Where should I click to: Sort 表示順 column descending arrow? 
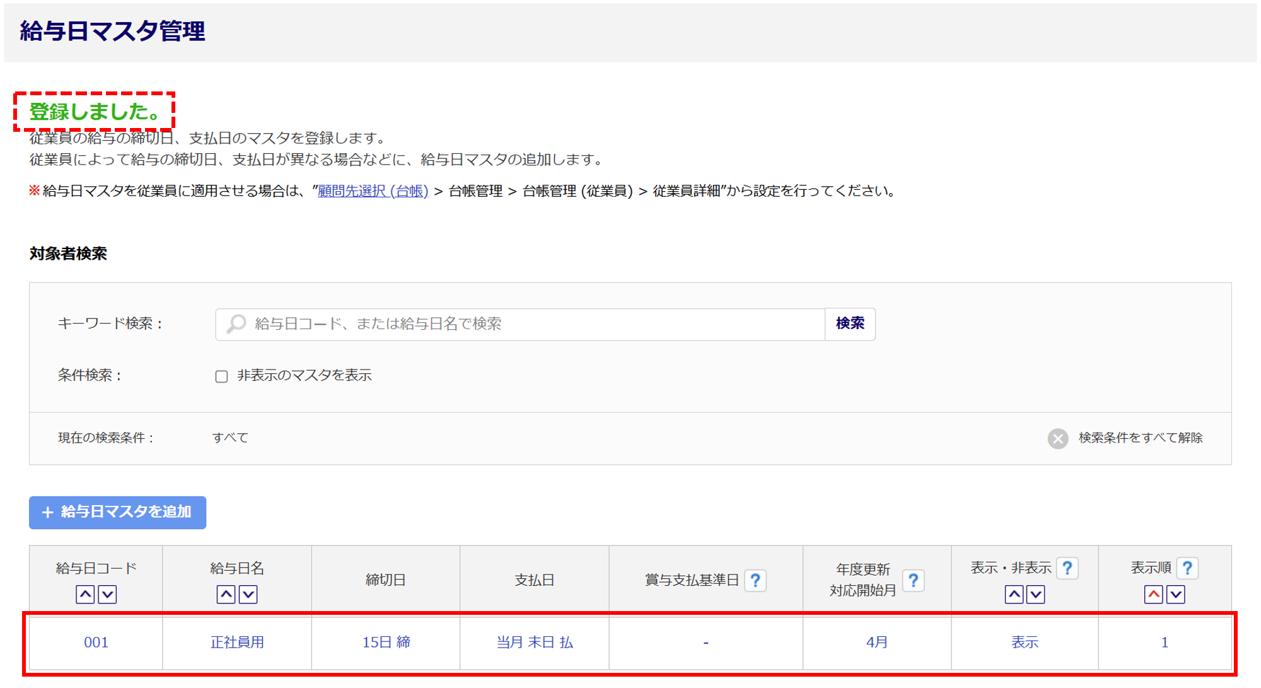[1176, 594]
